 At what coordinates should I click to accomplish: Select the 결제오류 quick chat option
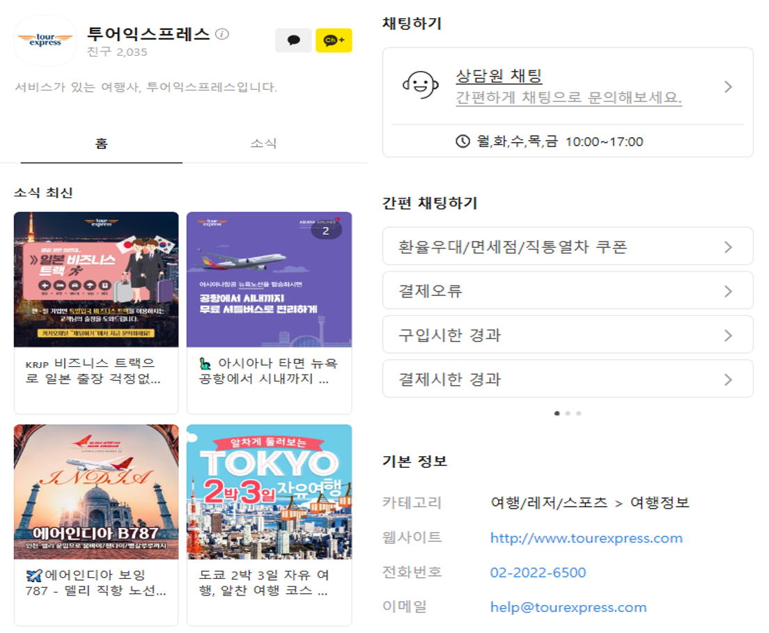(568, 290)
